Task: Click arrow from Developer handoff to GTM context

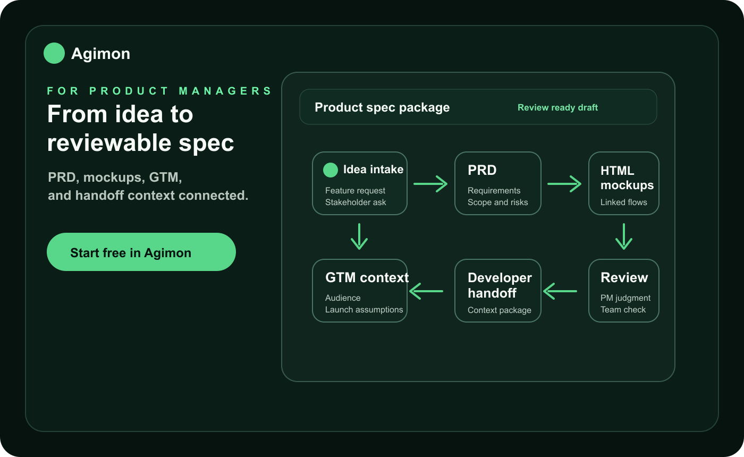Action: pos(426,291)
